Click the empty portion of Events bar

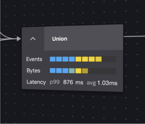[109, 59]
